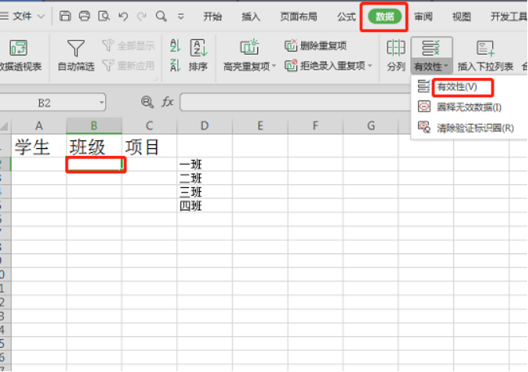Viewport: 528px width, 372px height.
Task: Choose 有效性(V) from the dropdown menu
Action: pos(457,87)
